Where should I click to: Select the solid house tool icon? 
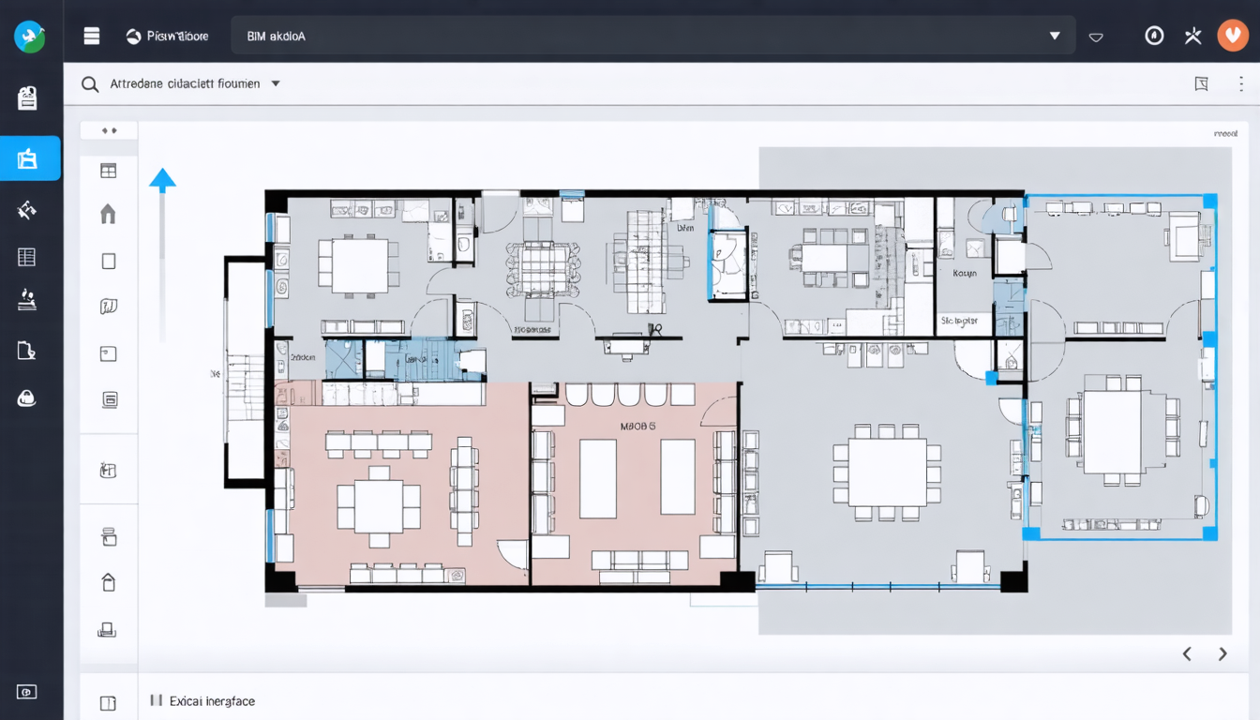[109, 214]
